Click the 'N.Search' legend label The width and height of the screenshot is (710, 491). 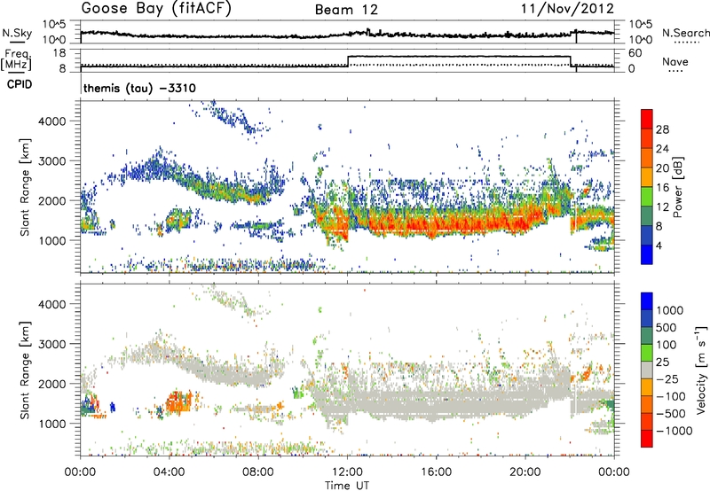pyautogui.click(x=685, y=33)
